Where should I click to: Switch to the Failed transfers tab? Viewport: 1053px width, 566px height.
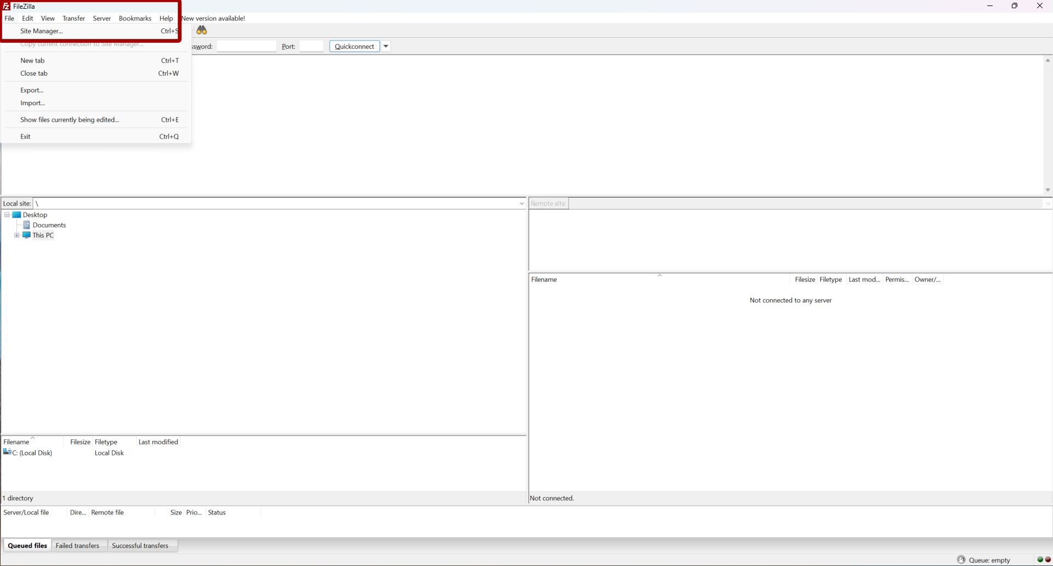[x=77, y=546]
